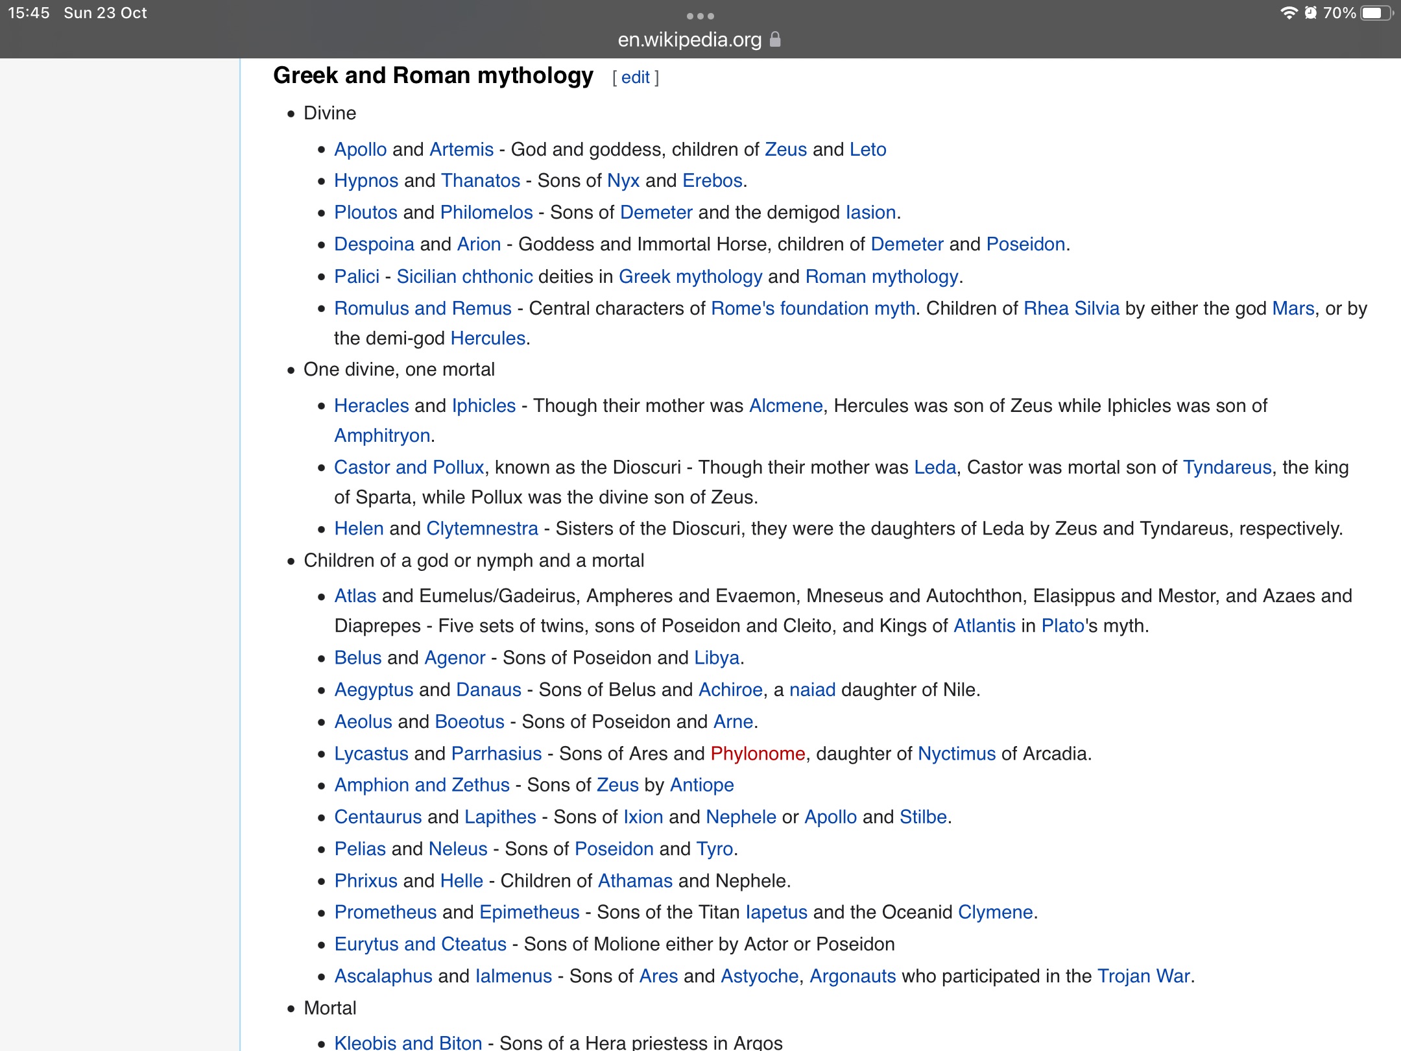Image resolution: width=1401 pixels, height=1051 pixels.
Task: Tap the lock icon beside the URL
Action: coord(775,40)
